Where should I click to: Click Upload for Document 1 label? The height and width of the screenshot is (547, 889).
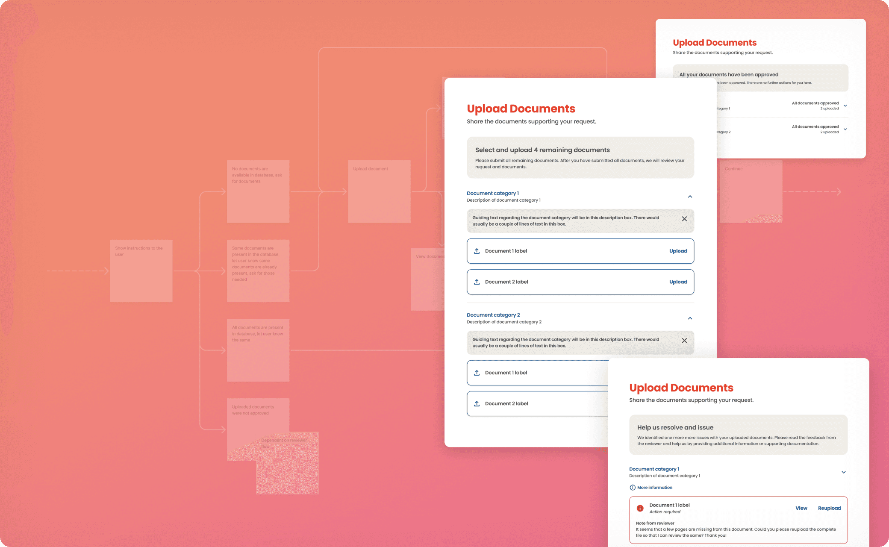pos(678,251)
